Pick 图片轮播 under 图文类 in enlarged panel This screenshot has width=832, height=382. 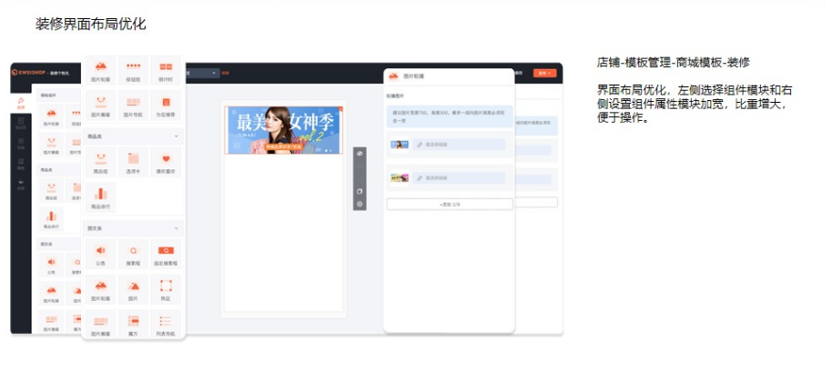[x=101, y=290]
